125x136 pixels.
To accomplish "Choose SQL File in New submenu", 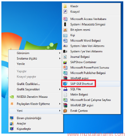I will coord(92,89).
